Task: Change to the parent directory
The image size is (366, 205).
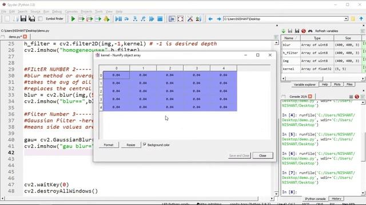Action: 361,19
